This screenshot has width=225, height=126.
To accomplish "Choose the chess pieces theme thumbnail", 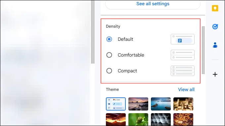I will [x=183, y=104].
